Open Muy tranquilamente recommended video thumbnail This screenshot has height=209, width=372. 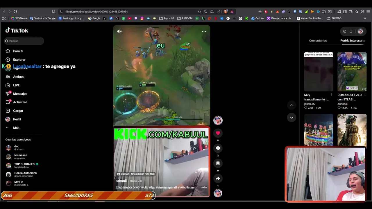[x=319, y=72]
